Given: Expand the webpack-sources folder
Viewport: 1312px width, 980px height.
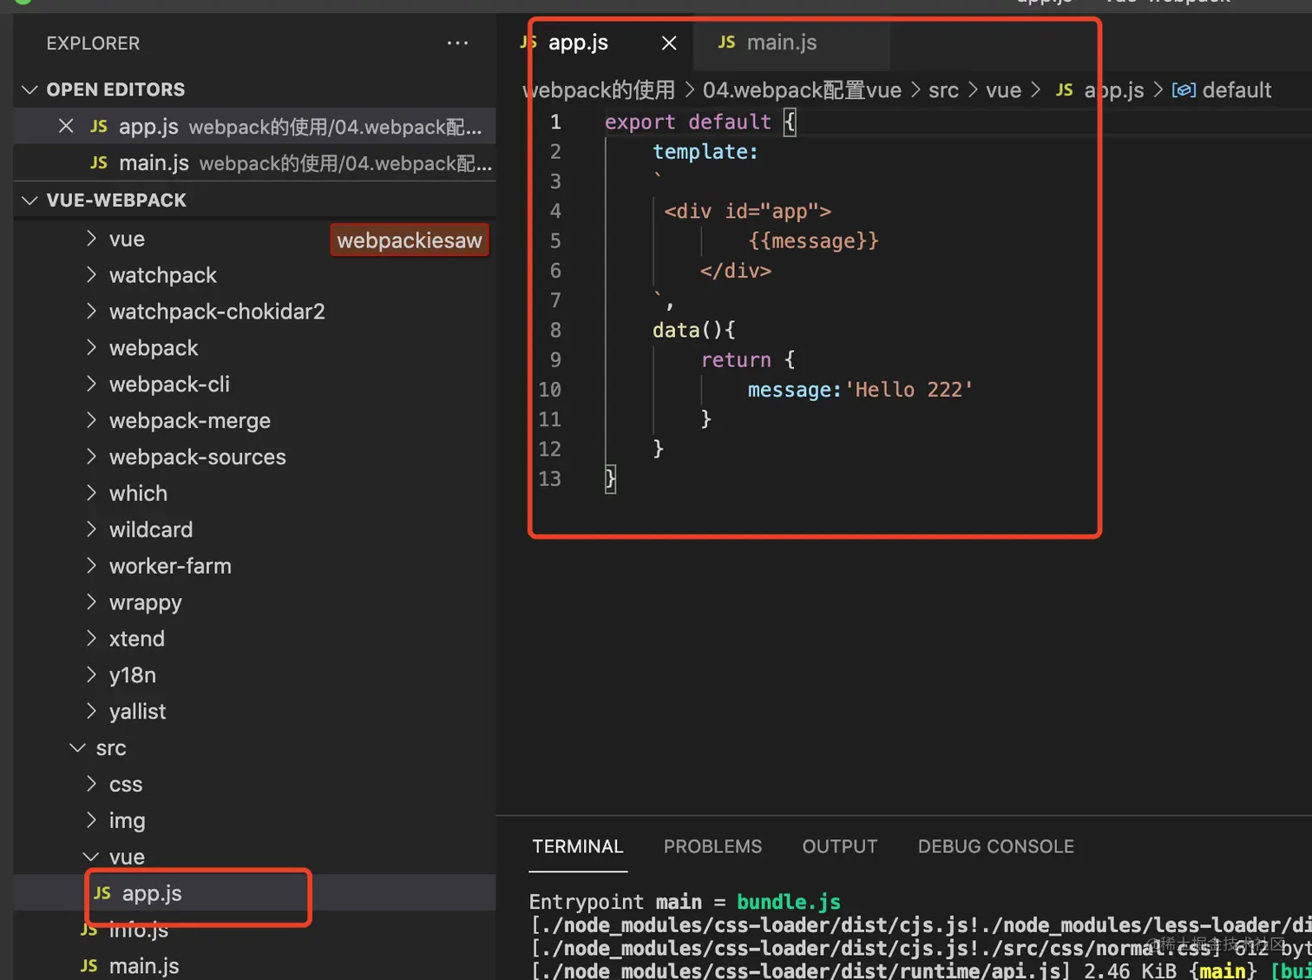Looking at the screenshot, I should 91,457.
